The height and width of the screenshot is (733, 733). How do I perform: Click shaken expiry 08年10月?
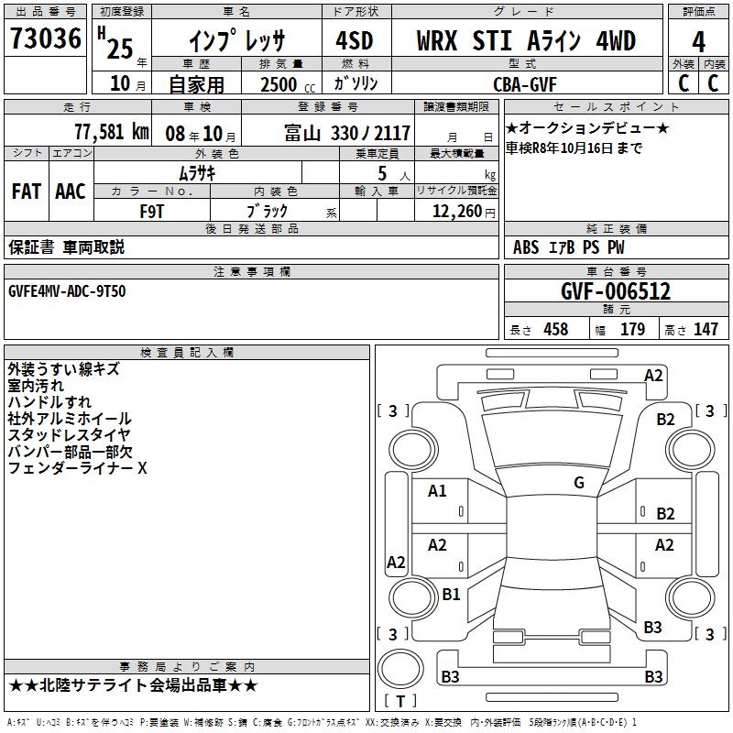(201, 134)
